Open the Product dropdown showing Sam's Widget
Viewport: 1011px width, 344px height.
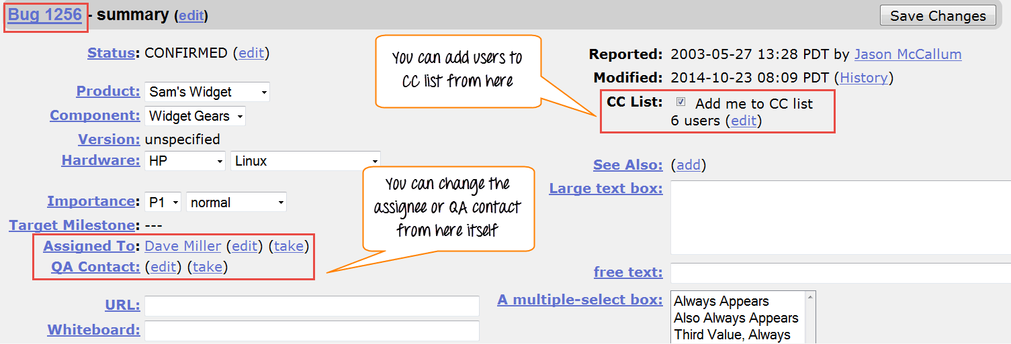(207, 92)
